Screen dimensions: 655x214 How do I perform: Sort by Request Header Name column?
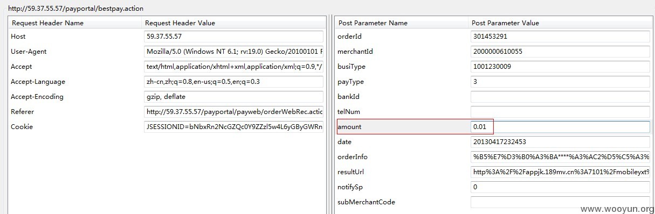(x=75, y=23)
